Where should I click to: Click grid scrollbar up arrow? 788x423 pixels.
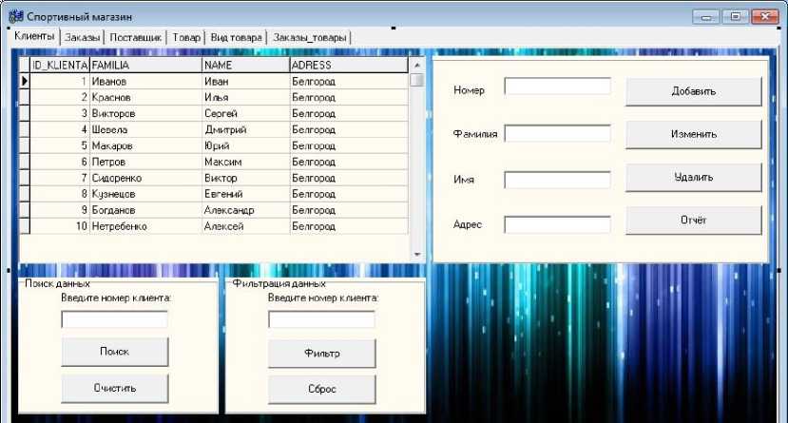(417, 66)
